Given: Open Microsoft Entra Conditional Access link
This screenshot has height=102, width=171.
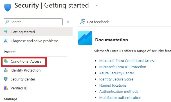Looking at the screenshot, I should pos(127,61).
